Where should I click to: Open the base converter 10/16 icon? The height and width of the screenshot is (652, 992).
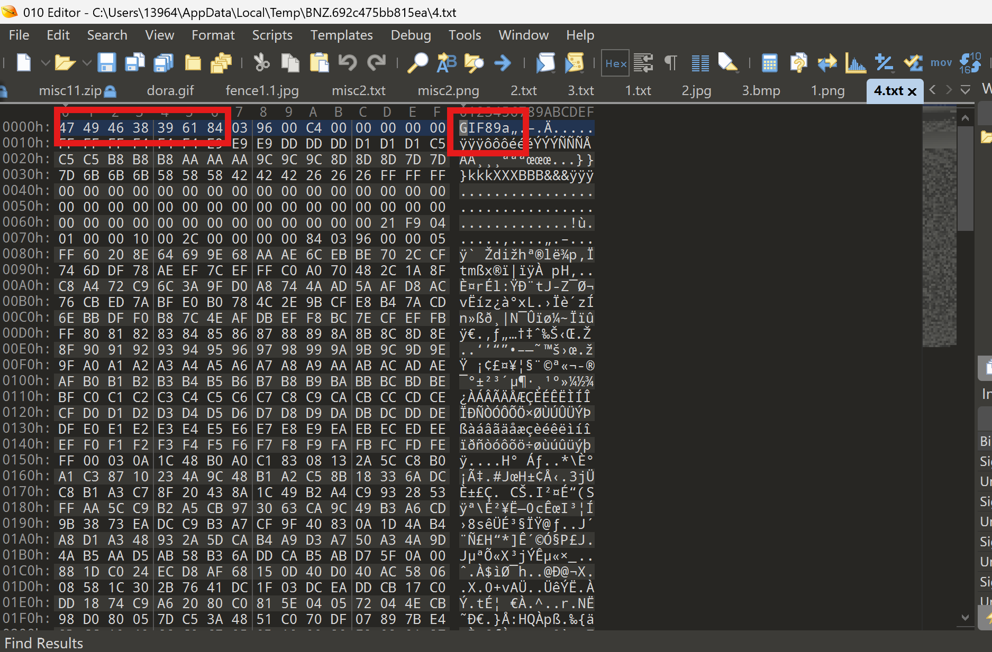pos(971,63)
